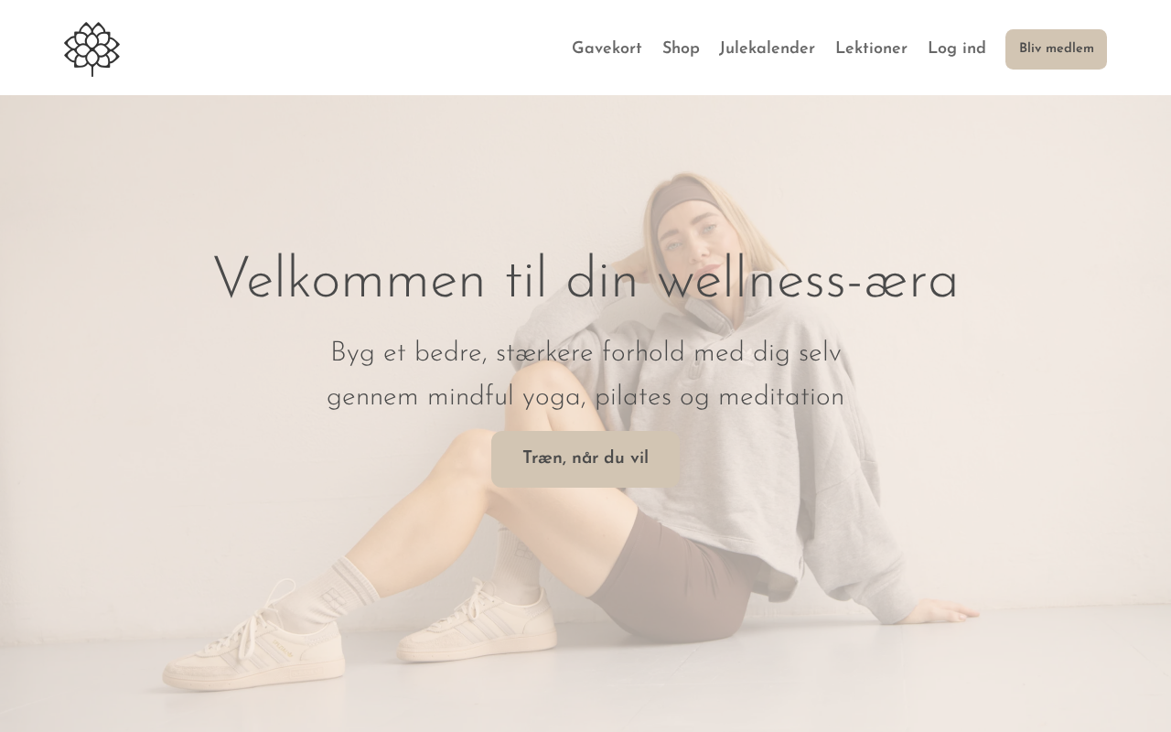Open the Julekalender link
1171x732 pixels.
click(x=767, y=48)
